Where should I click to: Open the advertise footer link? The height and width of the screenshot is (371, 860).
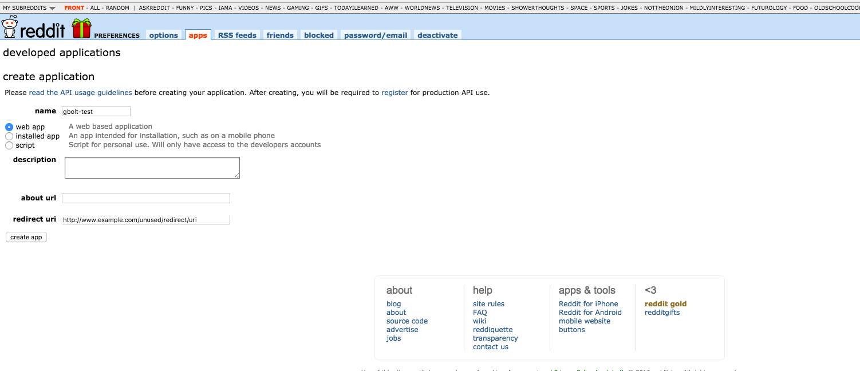click(403, 330)
